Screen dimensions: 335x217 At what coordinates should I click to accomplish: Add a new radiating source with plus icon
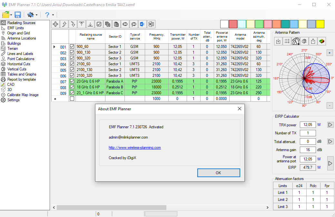click(x=55, y=24)
